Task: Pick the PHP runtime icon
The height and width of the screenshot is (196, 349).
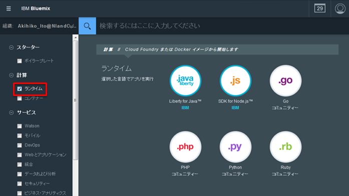Action: 185,146
